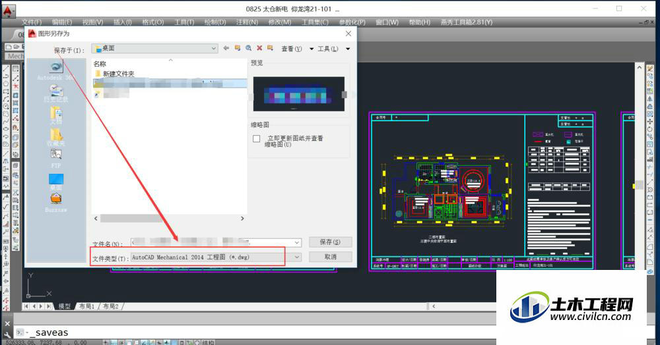This screenshot has width=660, height=345.
Task: Select the Circle tool in draw toolbar
Action: coord(6,107)
